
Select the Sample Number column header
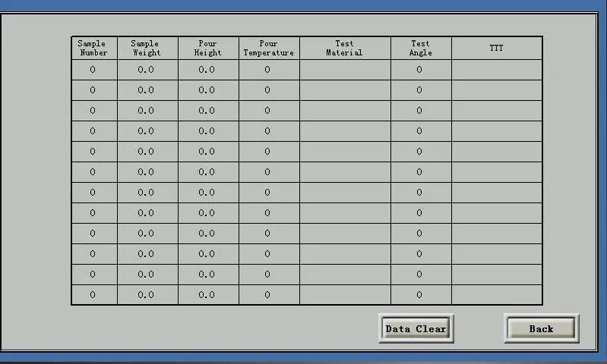pos(93,49)
